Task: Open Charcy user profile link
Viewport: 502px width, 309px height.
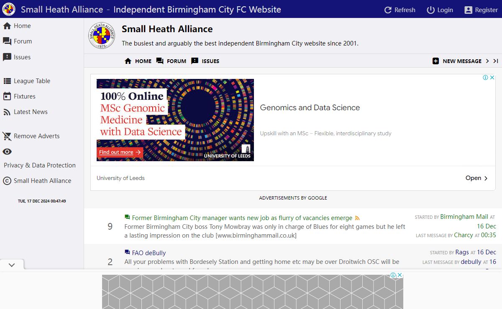Action: click(464, 235)
